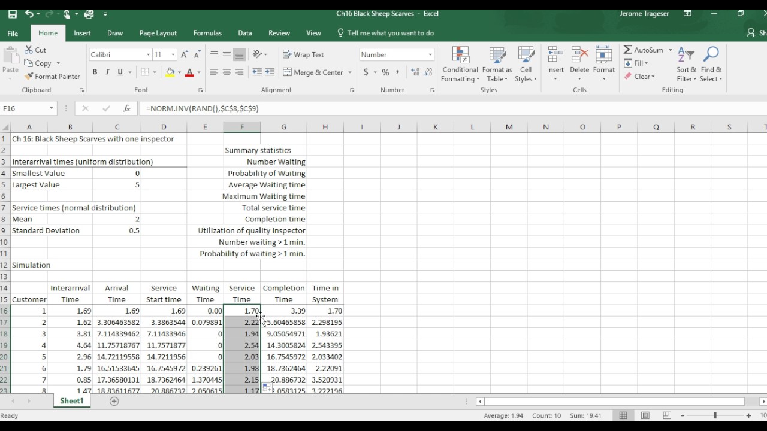767x431 pixels.
Task: Click Merge & Center button
Action: pyautogui.click(x=313, y=72)
